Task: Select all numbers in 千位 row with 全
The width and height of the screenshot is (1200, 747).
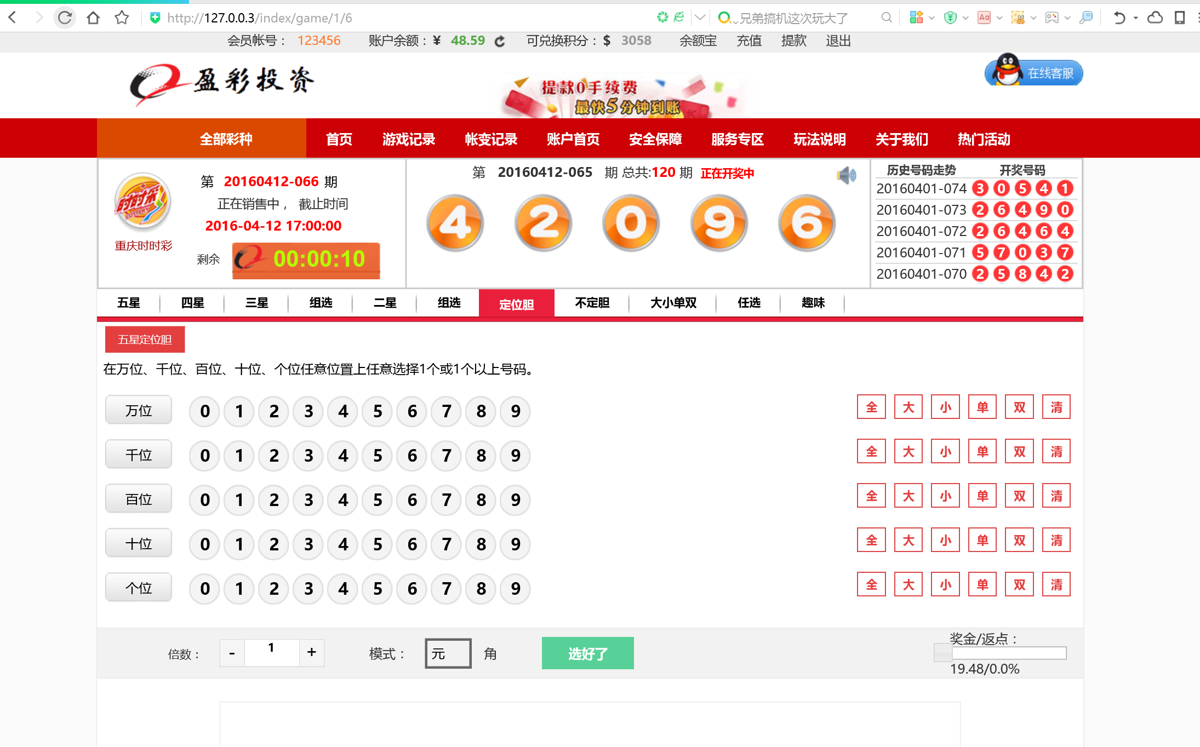Action: [871, 451]
